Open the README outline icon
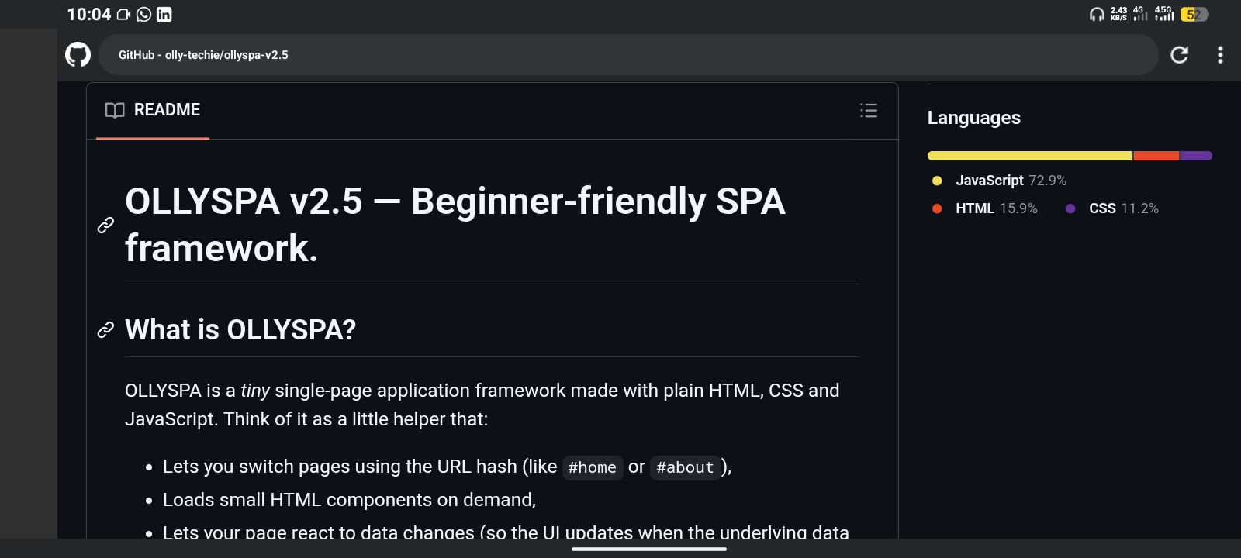 [869, 111]
